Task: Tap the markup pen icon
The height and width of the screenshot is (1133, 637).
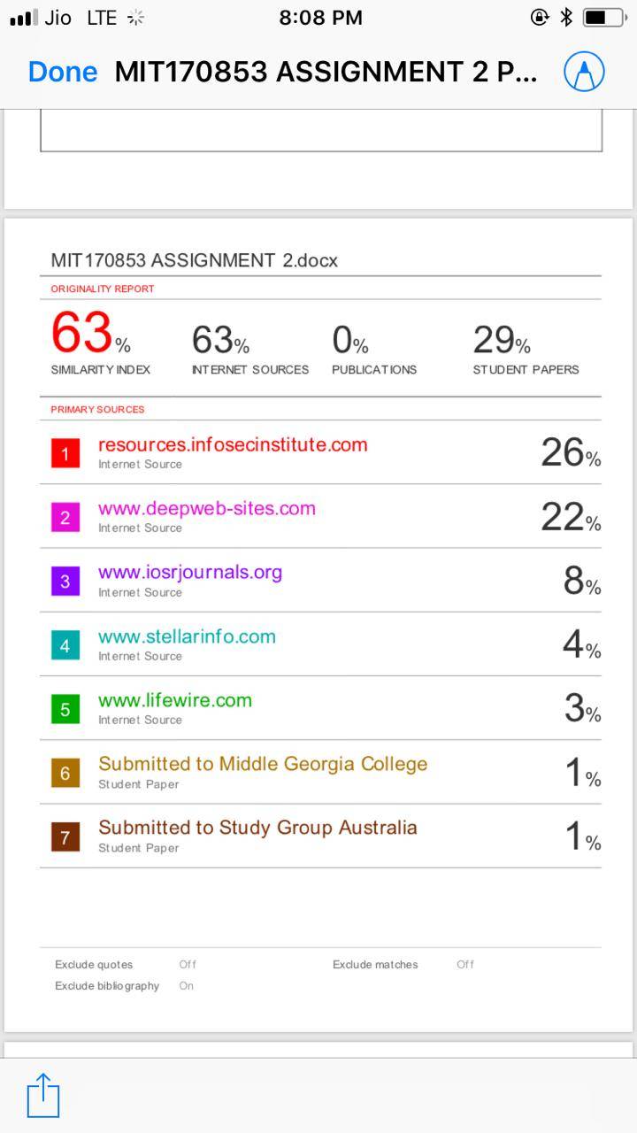Action: [x=584, y=72]
